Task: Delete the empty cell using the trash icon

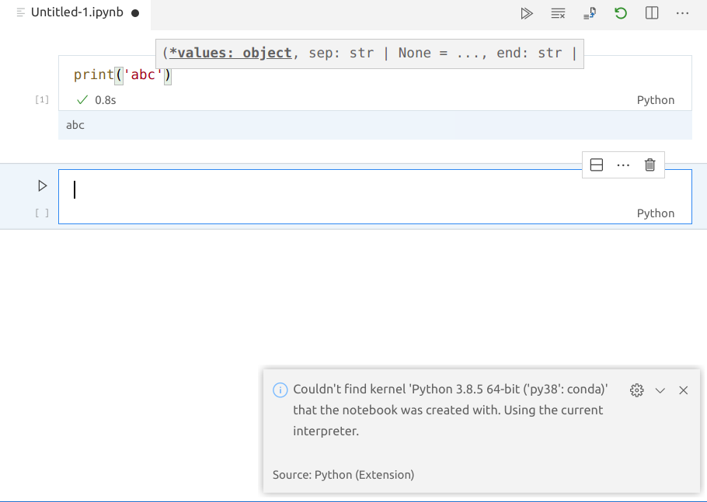Action: point(650,164)
